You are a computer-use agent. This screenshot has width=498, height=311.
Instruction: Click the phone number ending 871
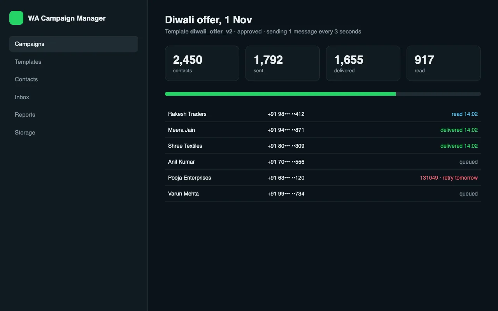pos(286,130)
